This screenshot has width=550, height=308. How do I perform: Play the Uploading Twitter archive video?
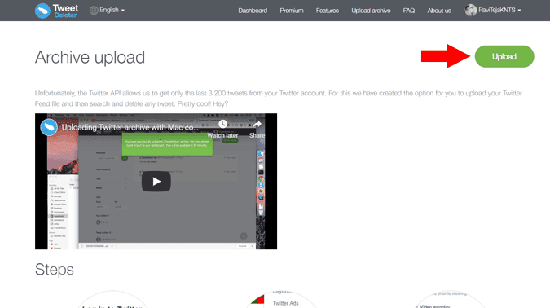(x=156, y=182)
